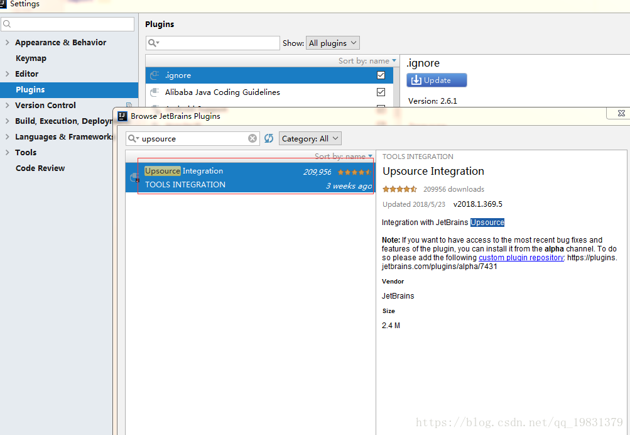
Task: Click the Version Control project-level settings icon
Action: pos(129,105)
